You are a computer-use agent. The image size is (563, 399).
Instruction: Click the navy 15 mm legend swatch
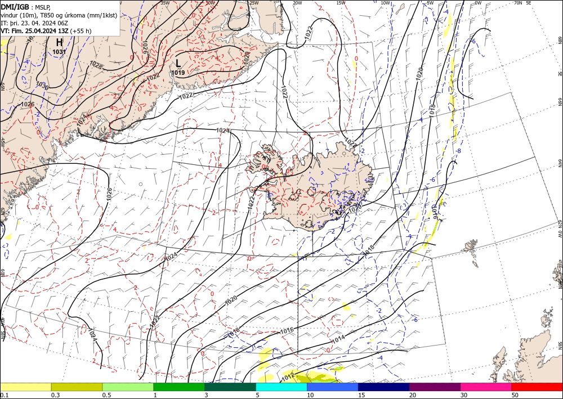click(384, 387)
